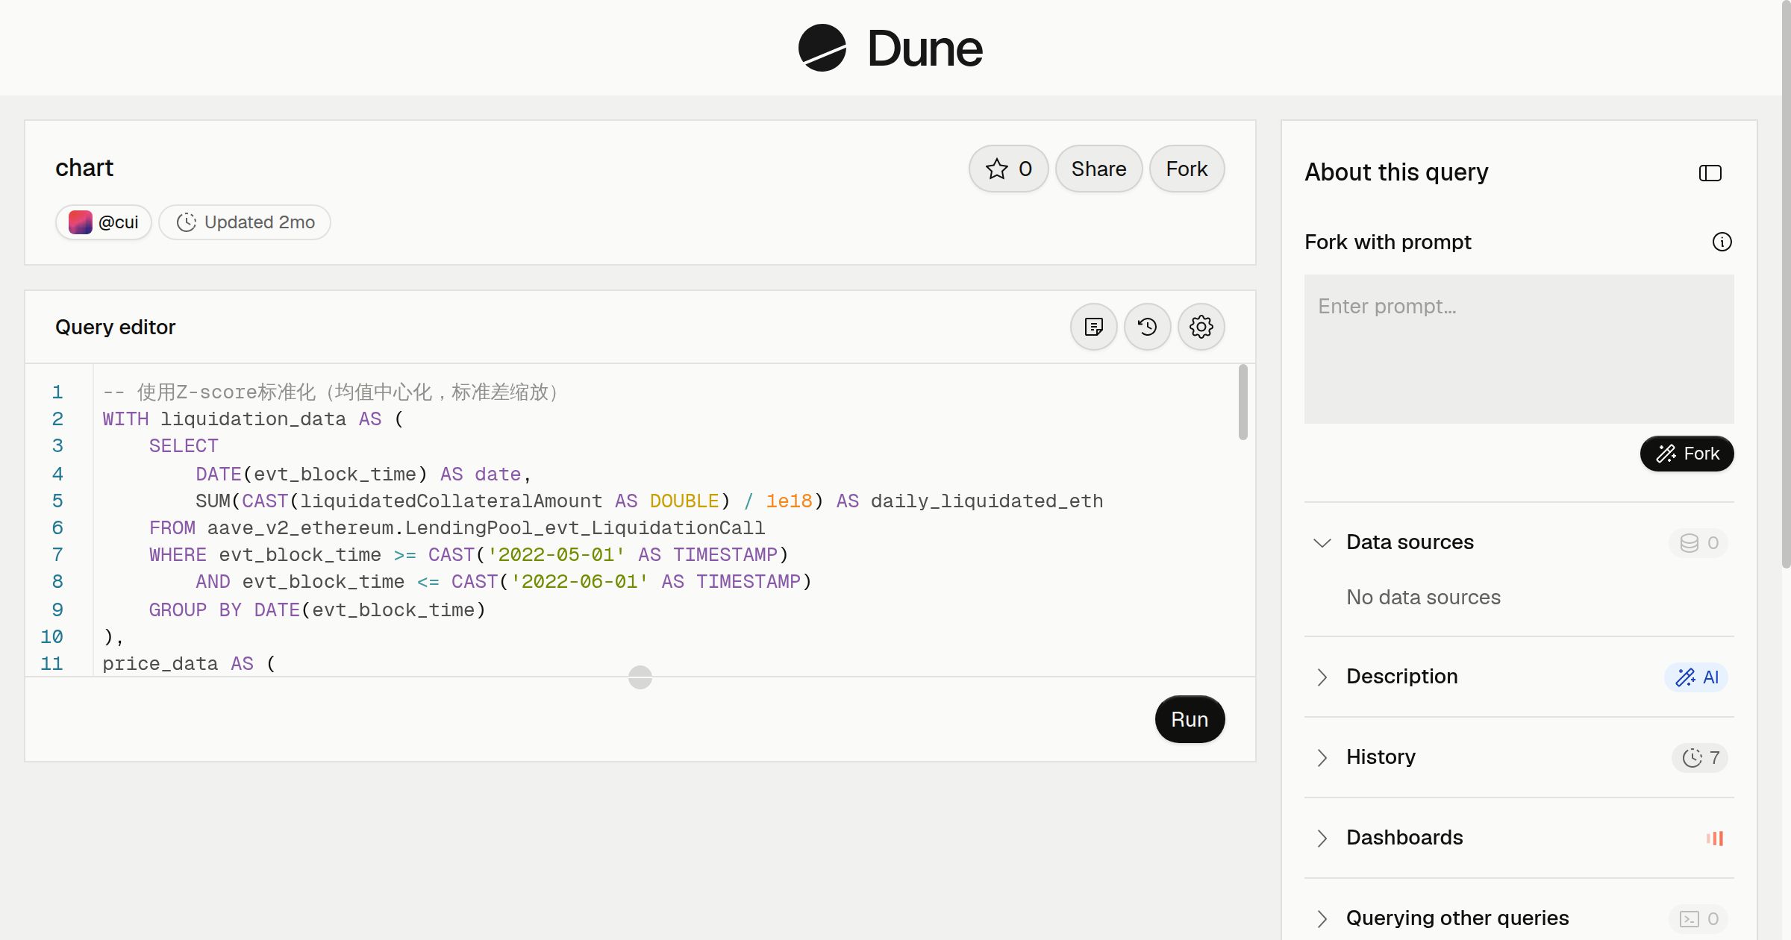Viewport: 1791px width, 940px height.
Task: Open the Share button
Action: point(1098,169)
